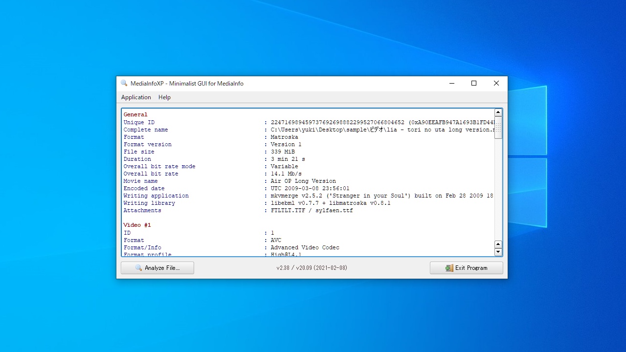Click the 14.1 Mb/s bit rate value
Viewport: 626px width, 352px height.
tap(286, 174)
